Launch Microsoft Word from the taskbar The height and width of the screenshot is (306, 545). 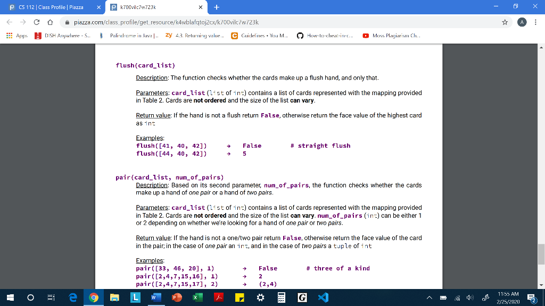pyautogui.click(x=155, y=298)
